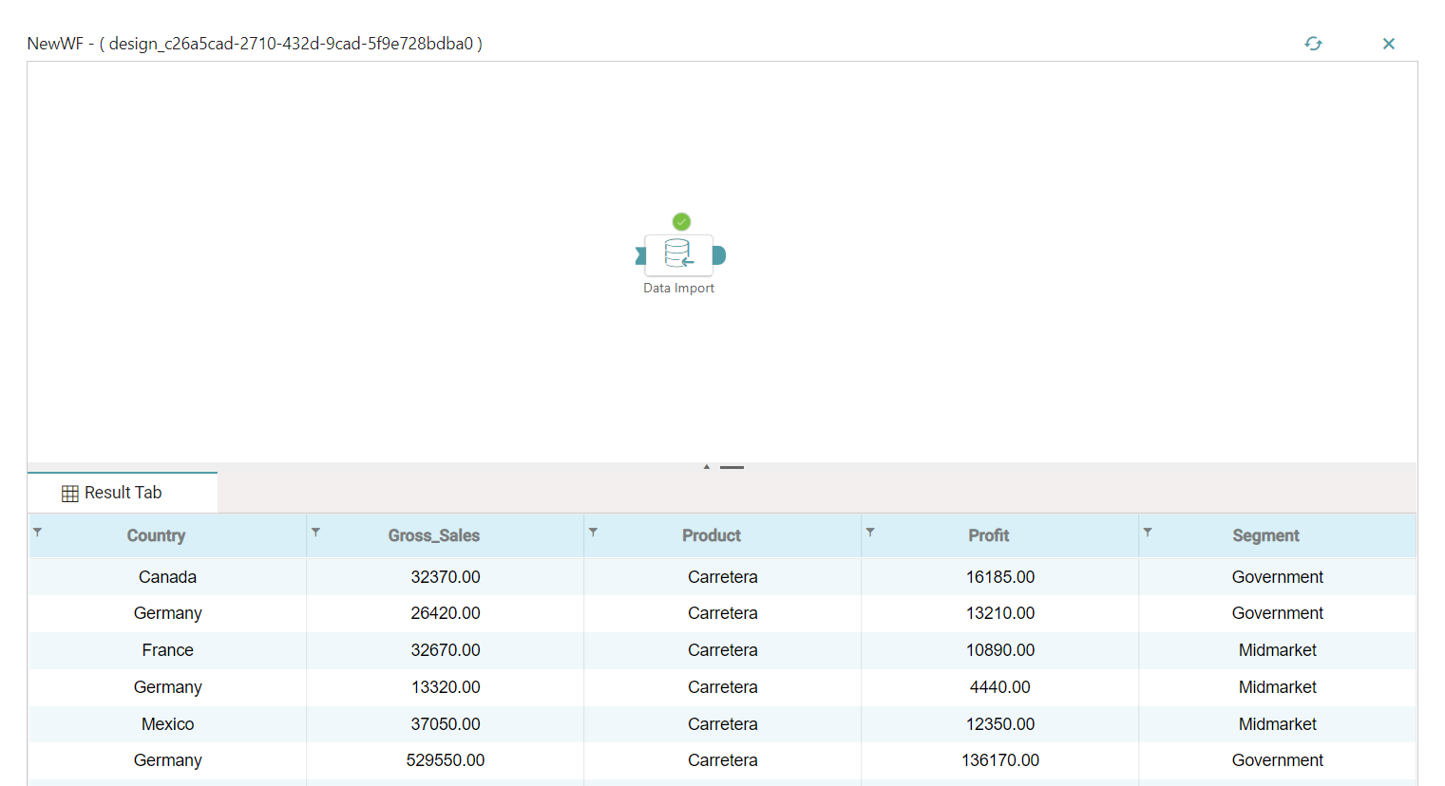Open filter for Product column
The height and width of the screenshot is (786, 1445).
pyautogui.click(x=593, y=533)
